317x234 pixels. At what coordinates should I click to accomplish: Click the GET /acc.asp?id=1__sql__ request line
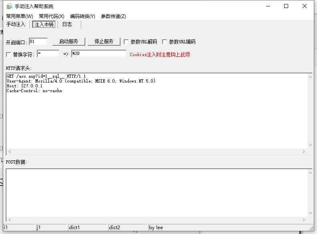pyautogui.click(x=46, y=76)
